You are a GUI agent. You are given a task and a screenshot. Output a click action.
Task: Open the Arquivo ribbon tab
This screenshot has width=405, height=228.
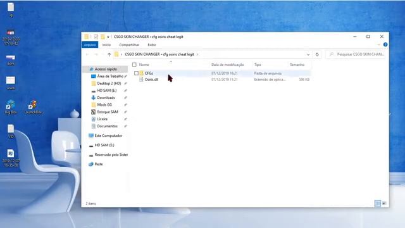(90, 45)
